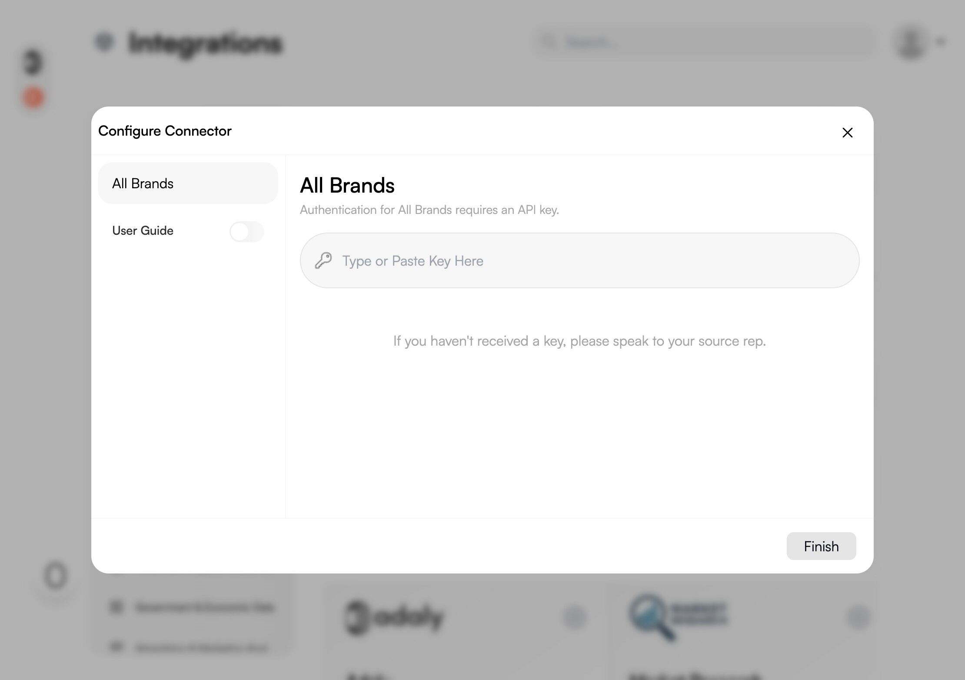Click the round button on adaly card
This screenshot has height=680, width=965.
coord(575,617)
